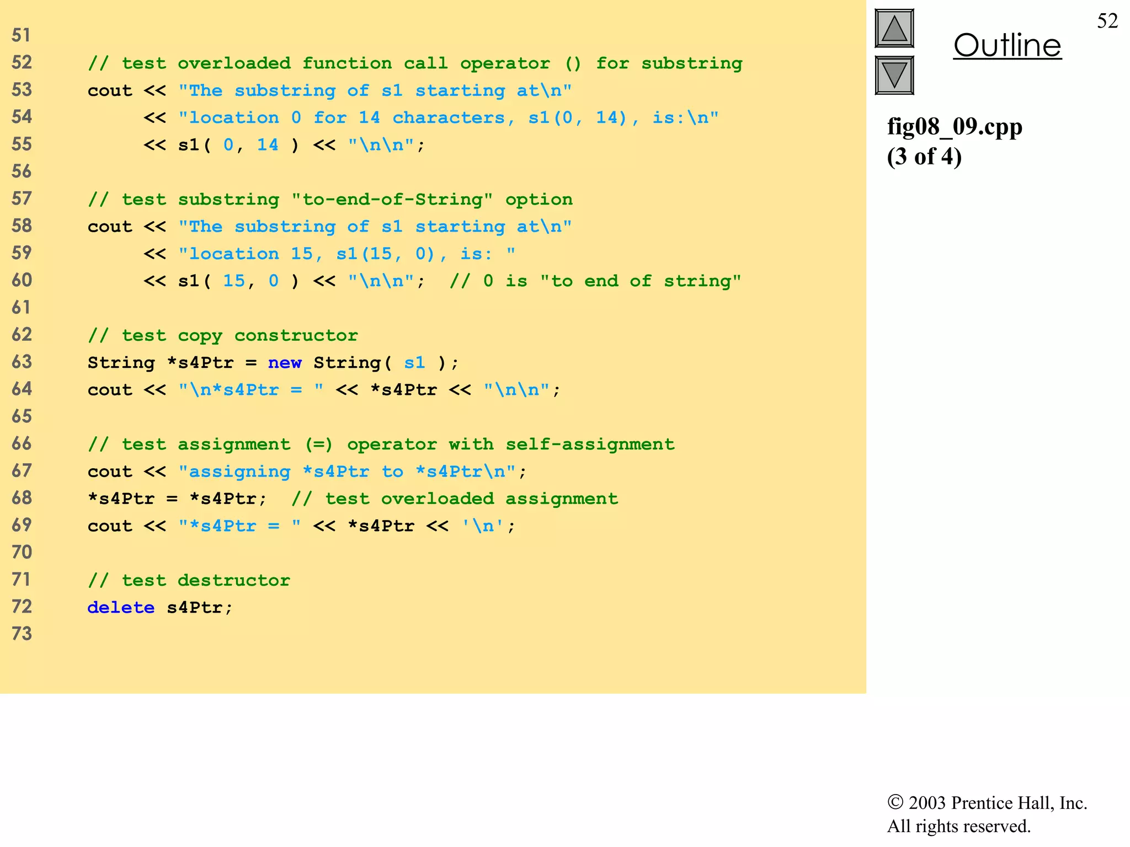Click the comment "test assignment (=) operator with self-assignment"
This screenshot has width=1130, height=847.
click(381, 444)
